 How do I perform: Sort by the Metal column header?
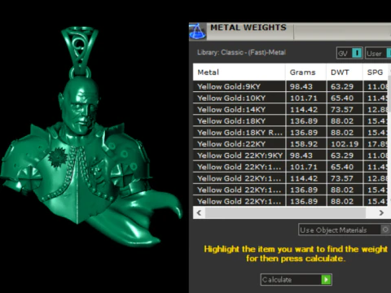point(239,72)
